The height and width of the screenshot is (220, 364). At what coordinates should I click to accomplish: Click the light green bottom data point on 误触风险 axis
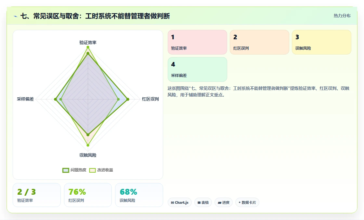[x=88, y=145]
